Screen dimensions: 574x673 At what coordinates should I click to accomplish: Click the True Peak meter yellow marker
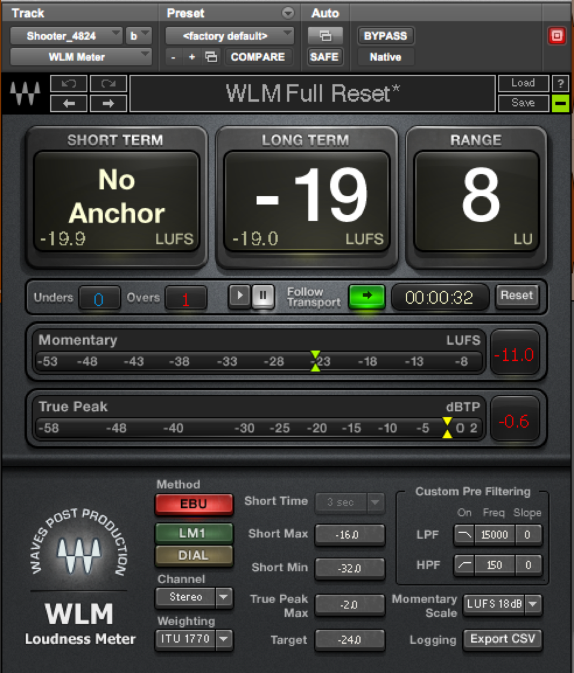tap(447, 428)
